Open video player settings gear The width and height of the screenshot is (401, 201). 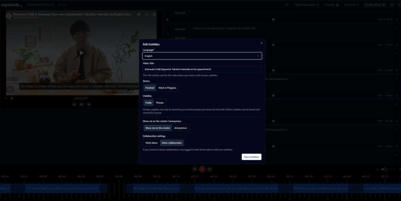tap(154, 14)
